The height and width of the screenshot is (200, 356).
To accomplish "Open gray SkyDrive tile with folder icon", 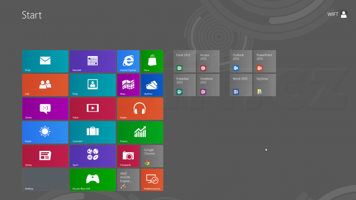I will tap(265, 85).
